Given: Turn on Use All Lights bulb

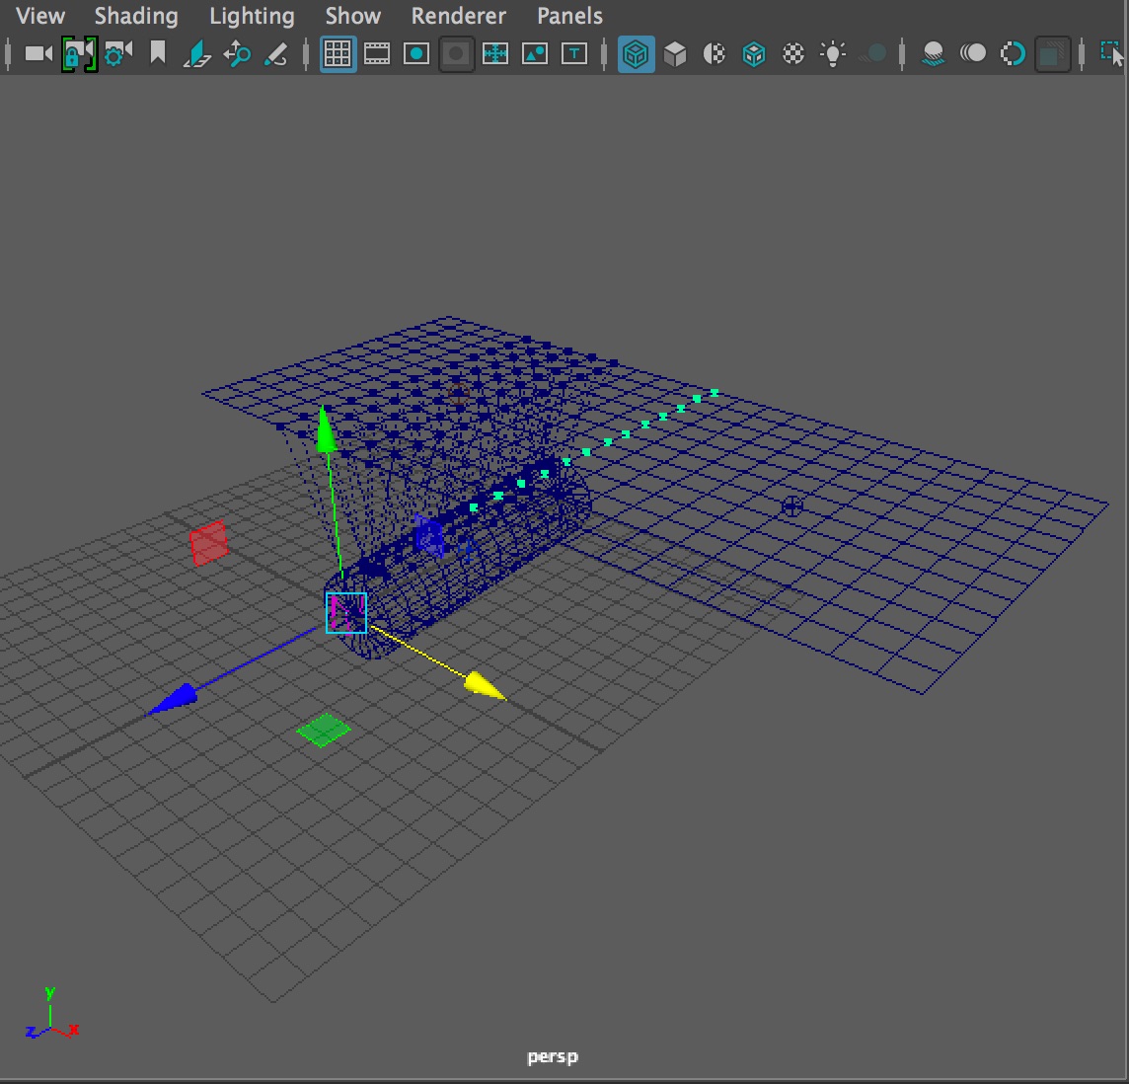Looking at the screenshot, I should pos(833,53).
